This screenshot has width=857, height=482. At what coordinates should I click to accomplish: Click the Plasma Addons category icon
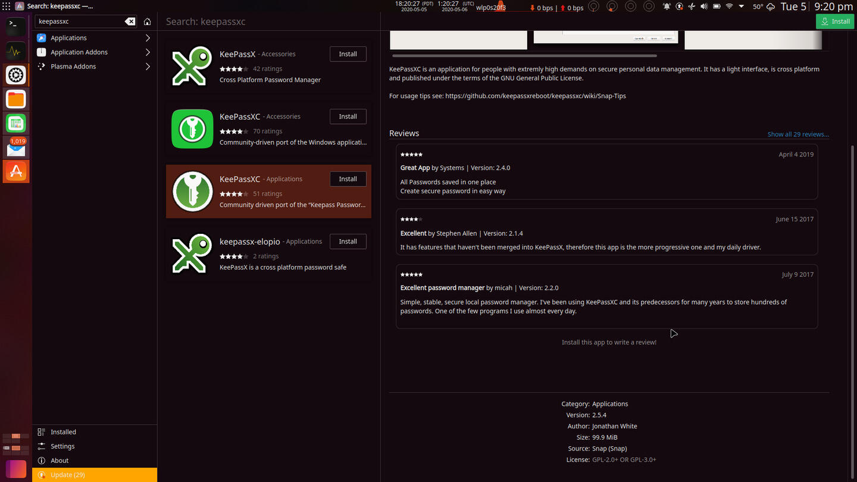pyautogui.click(x=41, y=67)
